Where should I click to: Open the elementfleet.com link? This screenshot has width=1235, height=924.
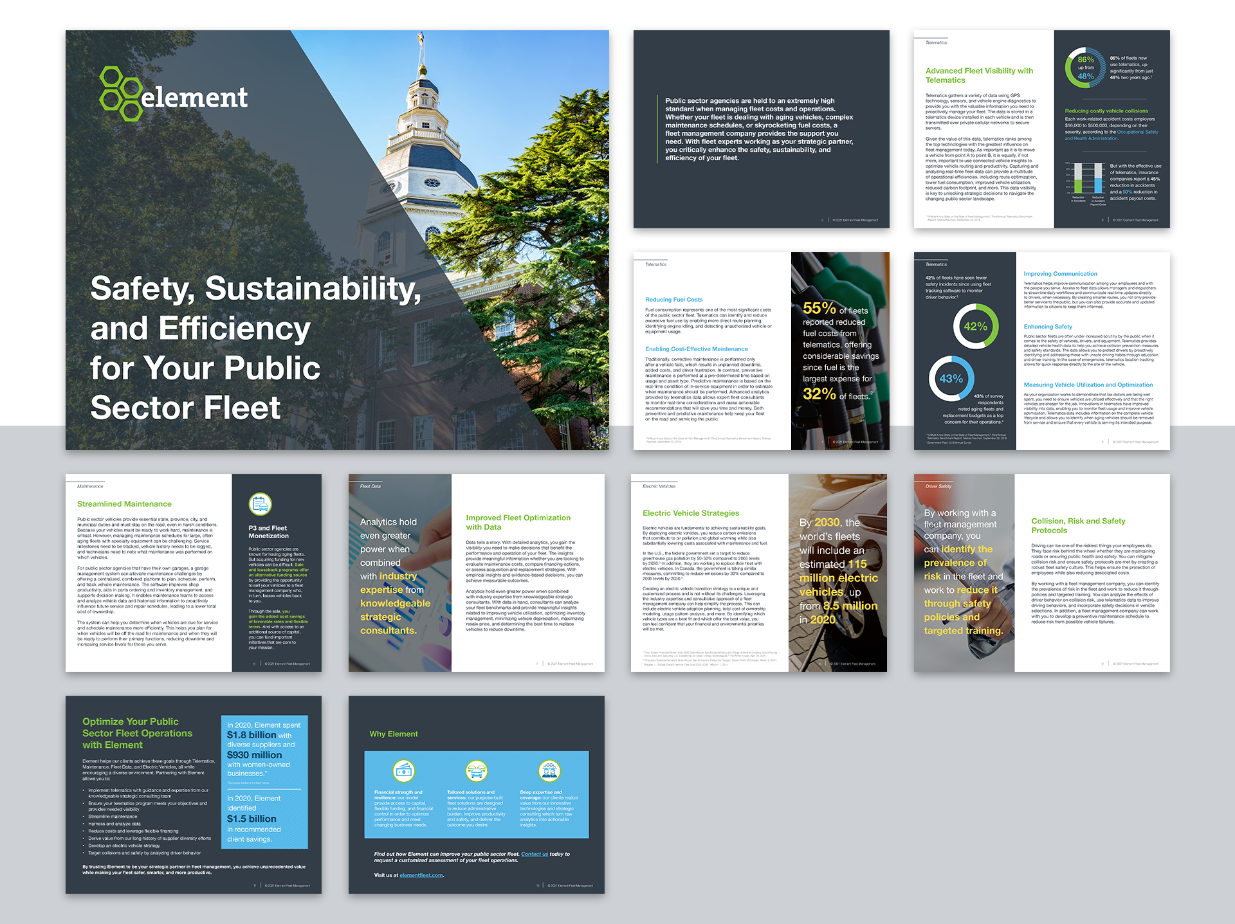(x=421, y=875)
